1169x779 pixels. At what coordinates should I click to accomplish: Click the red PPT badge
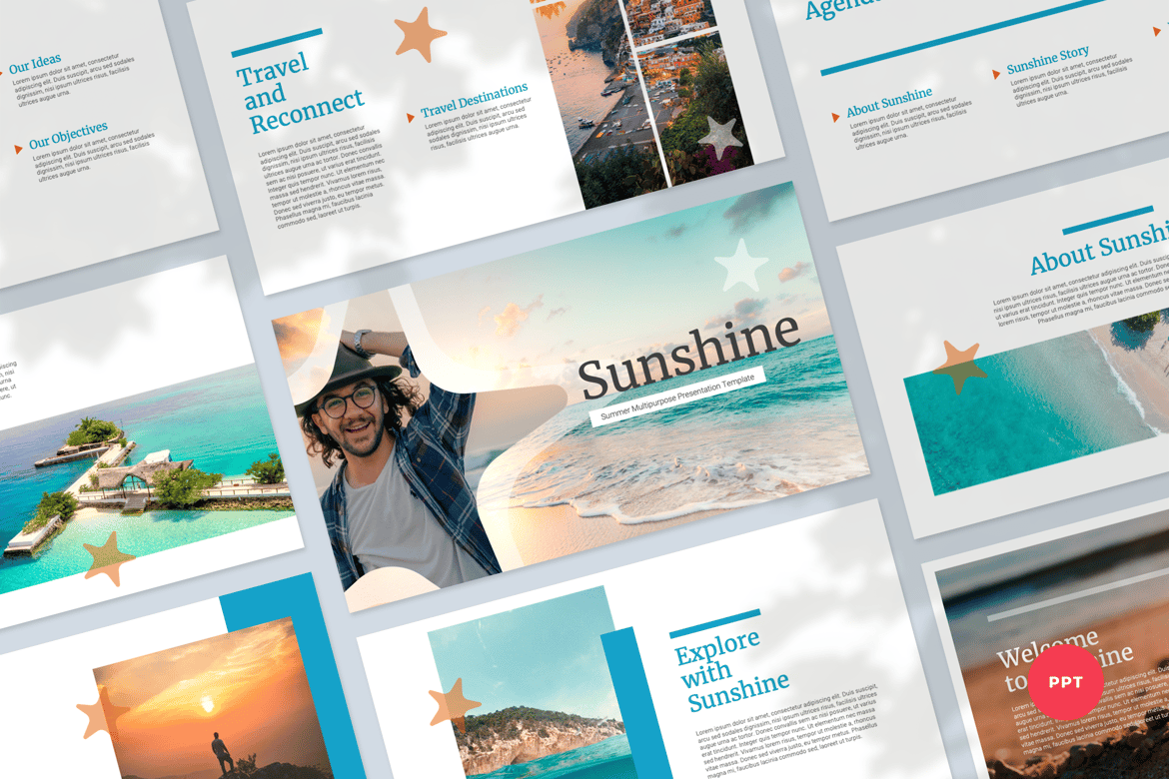point(1065,682)
